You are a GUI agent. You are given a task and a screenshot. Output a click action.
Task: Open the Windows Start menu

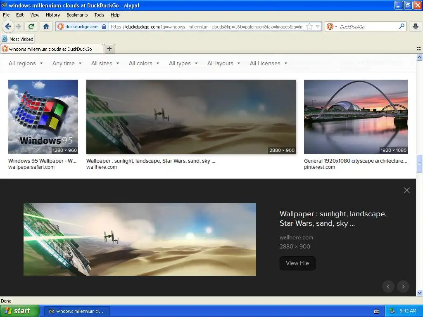pyautogui.click(x=20, y=311)
